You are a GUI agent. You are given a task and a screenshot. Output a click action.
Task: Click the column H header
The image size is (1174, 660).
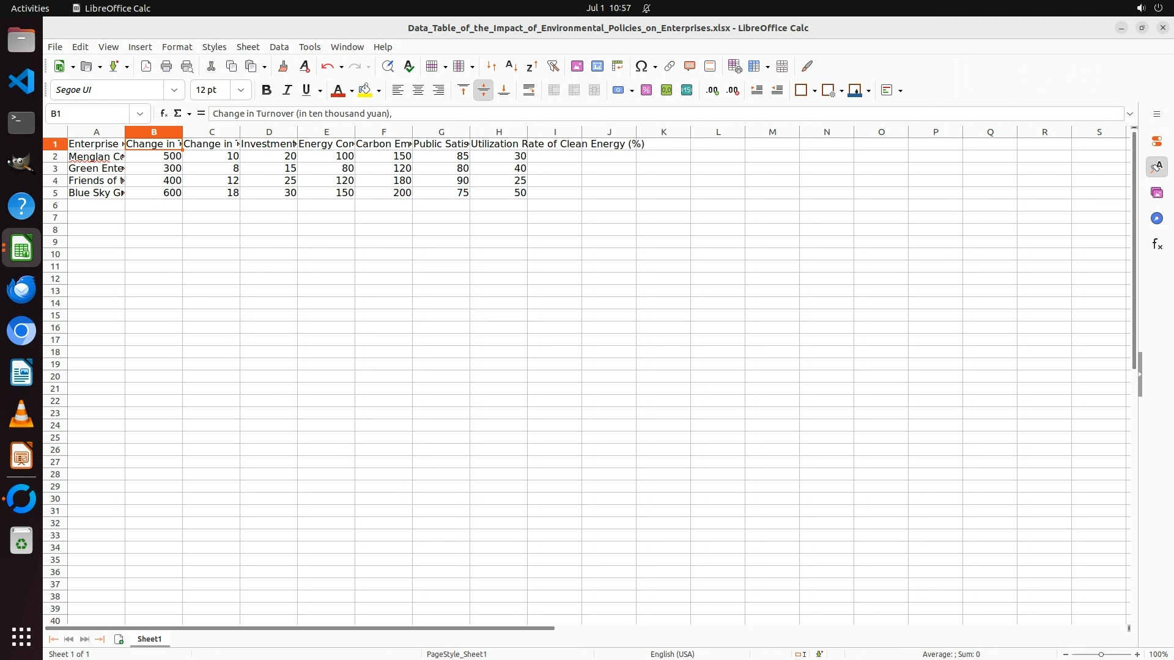(498, 132)
